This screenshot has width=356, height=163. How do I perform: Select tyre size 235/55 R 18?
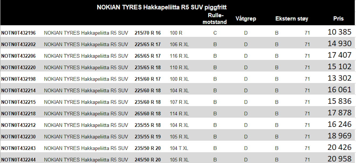pyautogui.click(x=148, y=125)
